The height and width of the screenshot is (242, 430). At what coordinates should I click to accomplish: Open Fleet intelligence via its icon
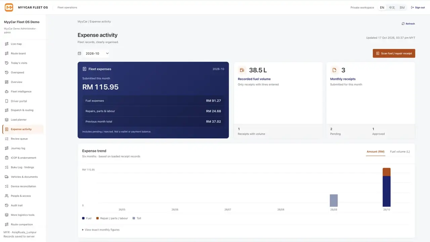pos(7,92)
